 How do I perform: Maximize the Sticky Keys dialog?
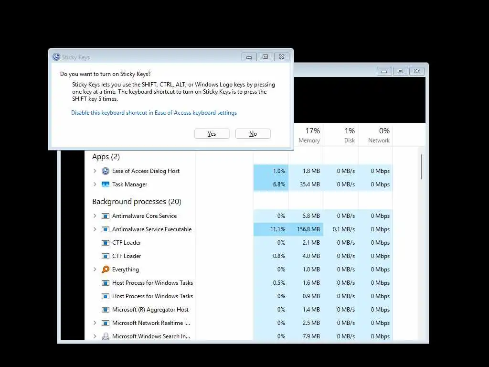pyautogui.click(x=265, y=57)
